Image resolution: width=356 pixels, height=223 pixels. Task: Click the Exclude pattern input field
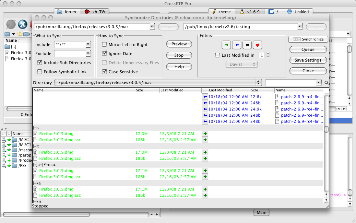[70, 53]
